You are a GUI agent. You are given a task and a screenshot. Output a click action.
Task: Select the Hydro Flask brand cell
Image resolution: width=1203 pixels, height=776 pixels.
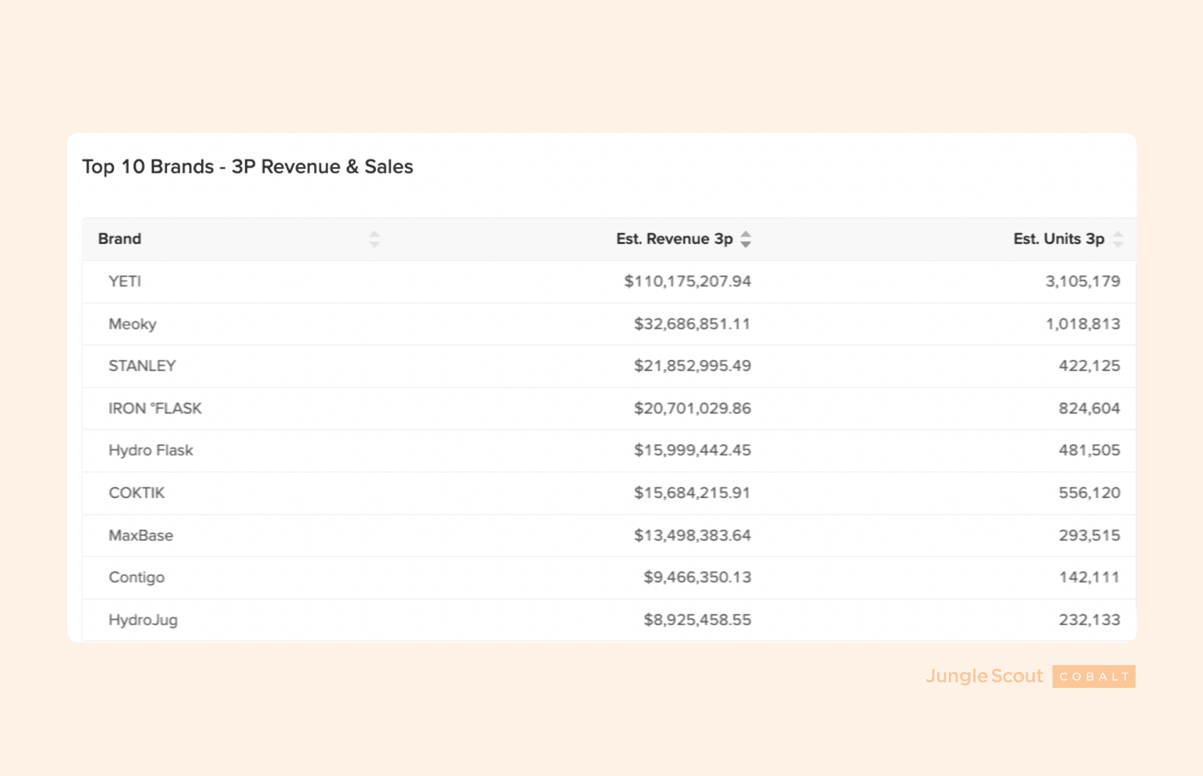pos(151,450)
